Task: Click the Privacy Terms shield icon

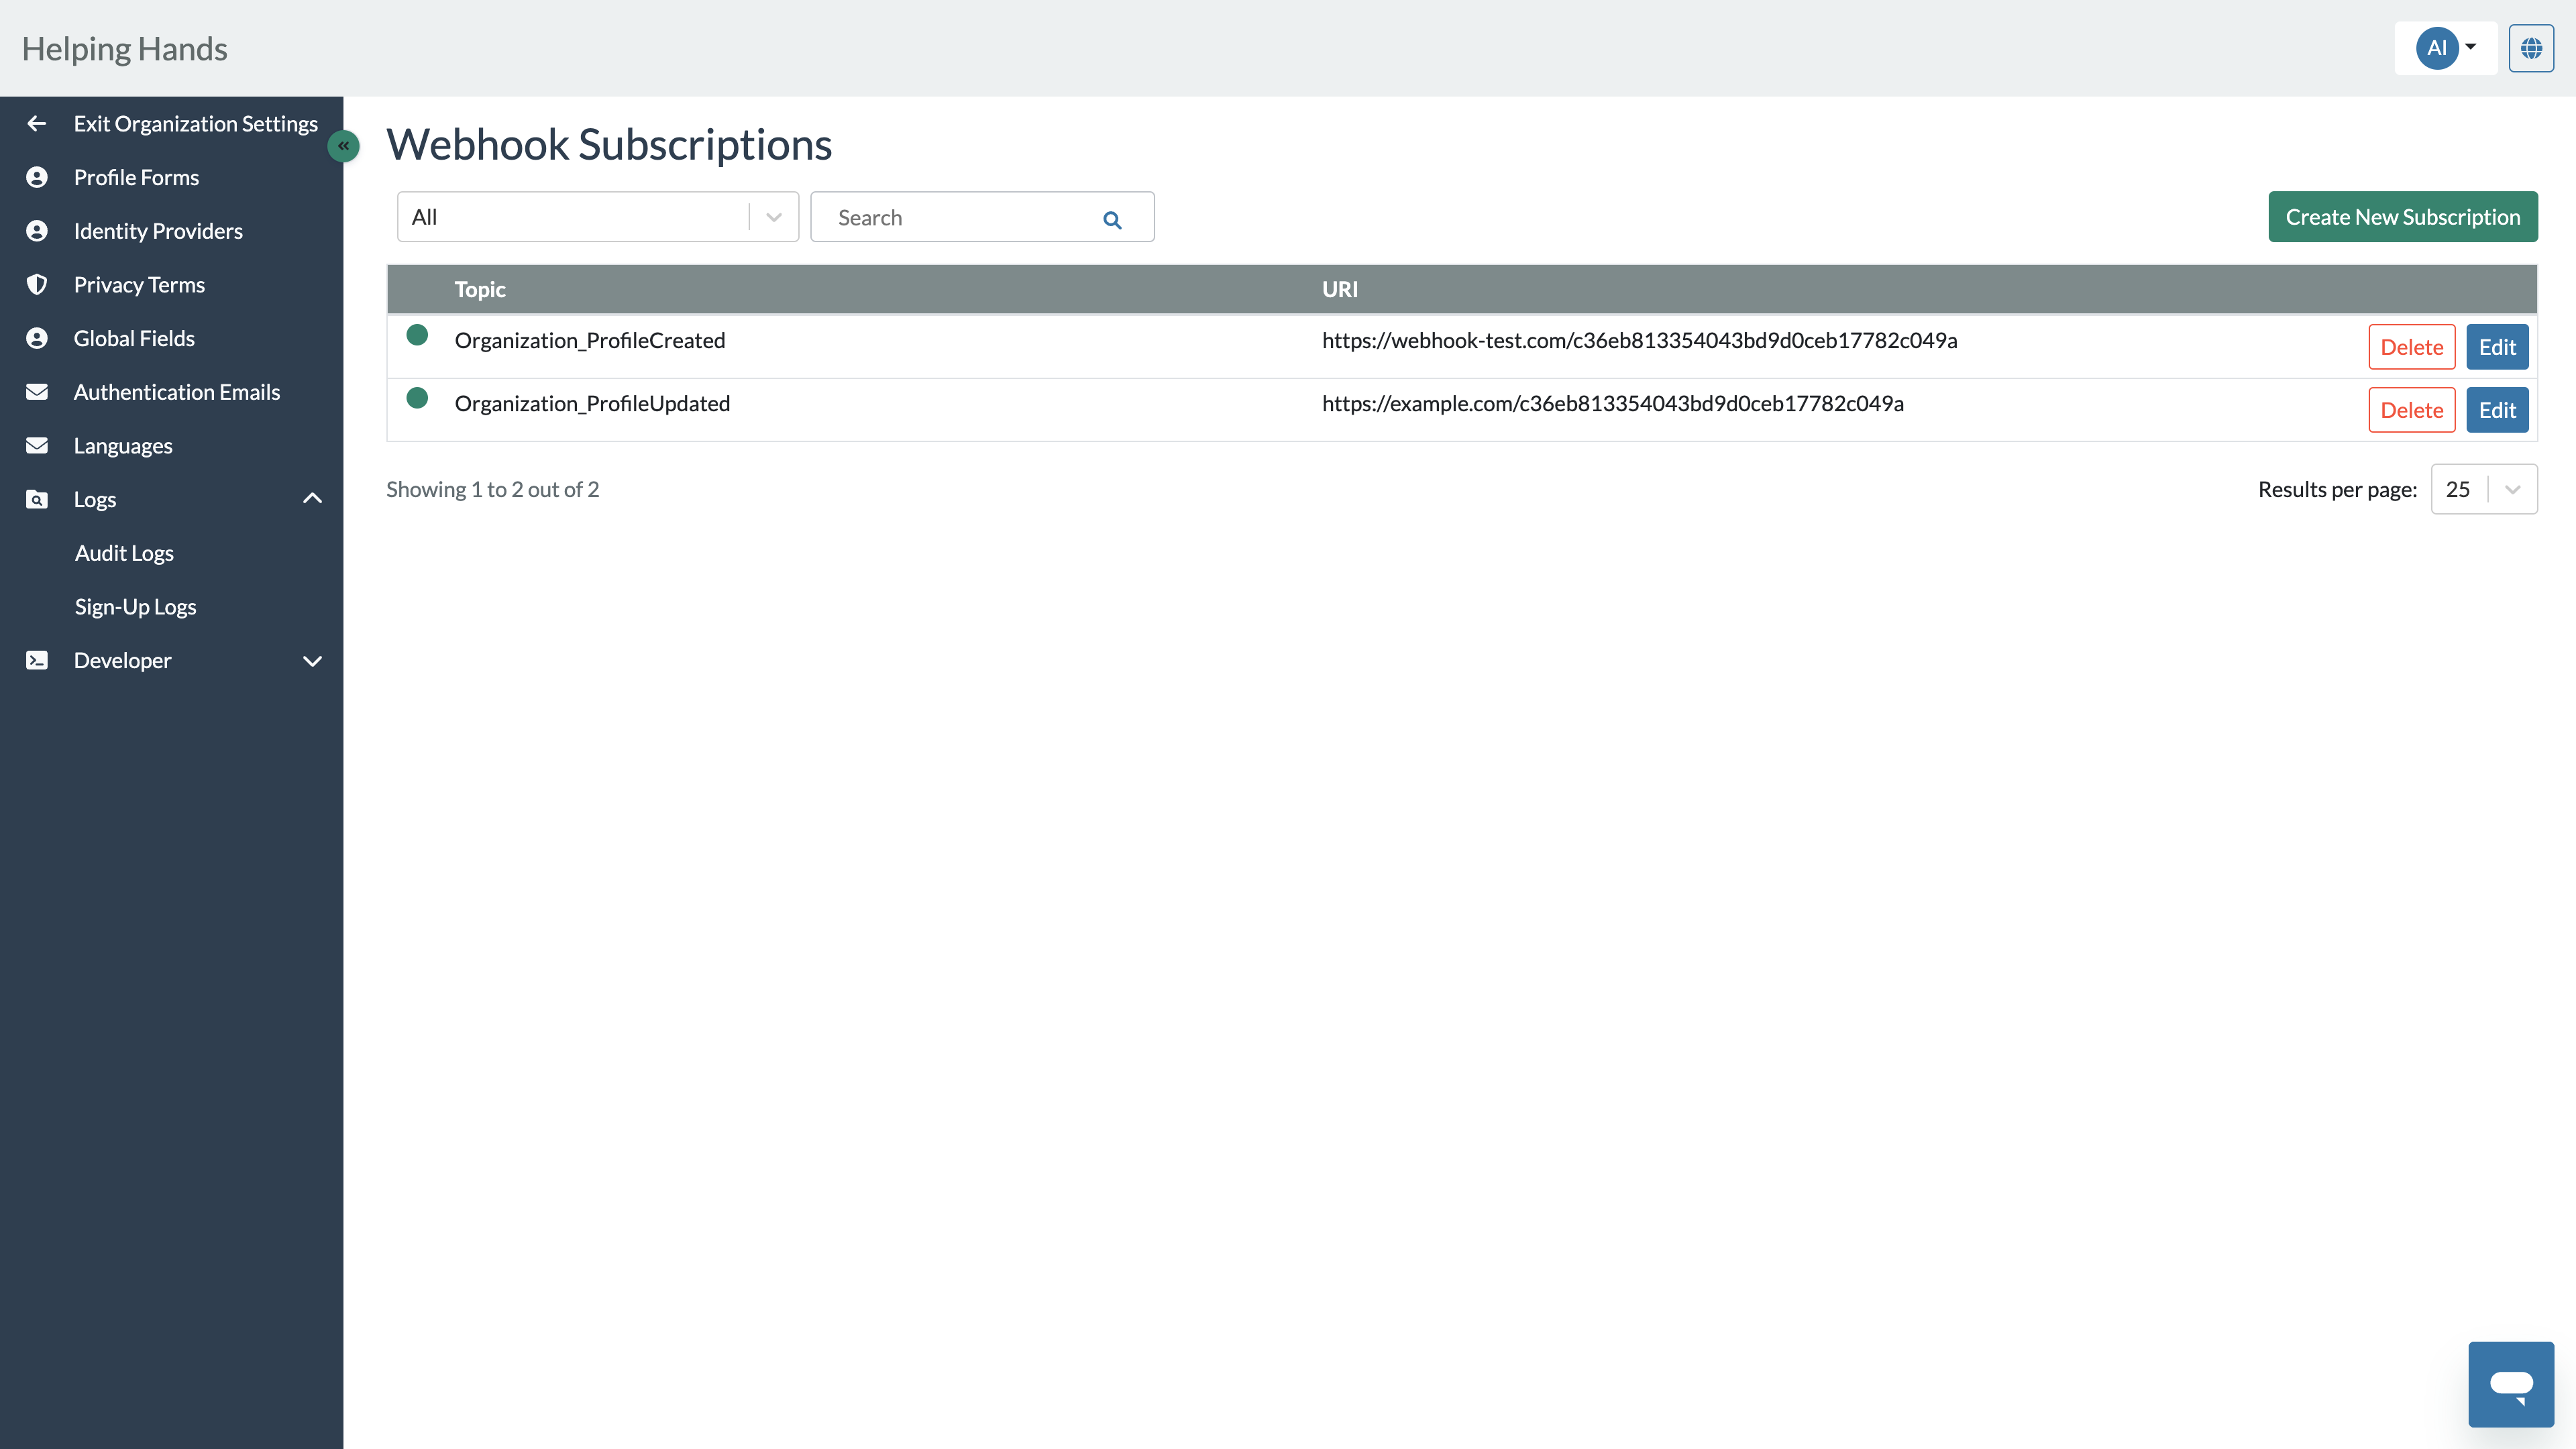Action: pos(37,285)
